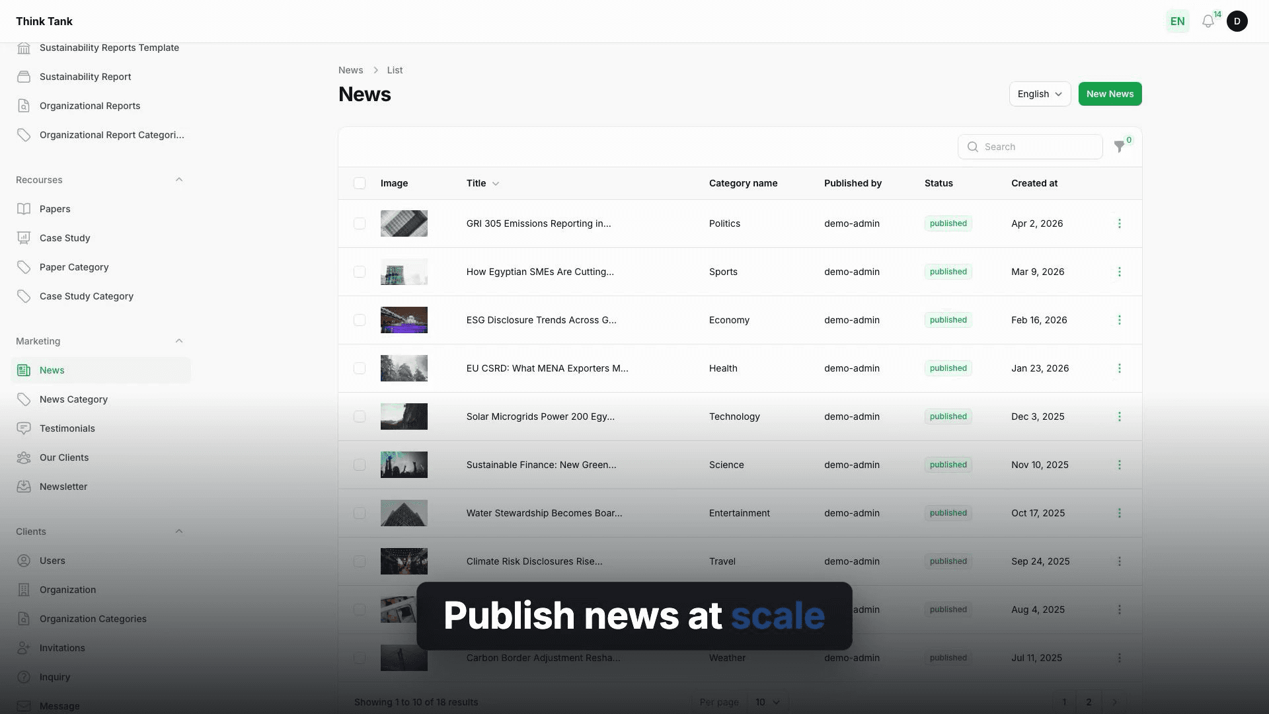Click the Newsletter inbox icon
Screen dimensions: 1269x714
tap(24, 487)
